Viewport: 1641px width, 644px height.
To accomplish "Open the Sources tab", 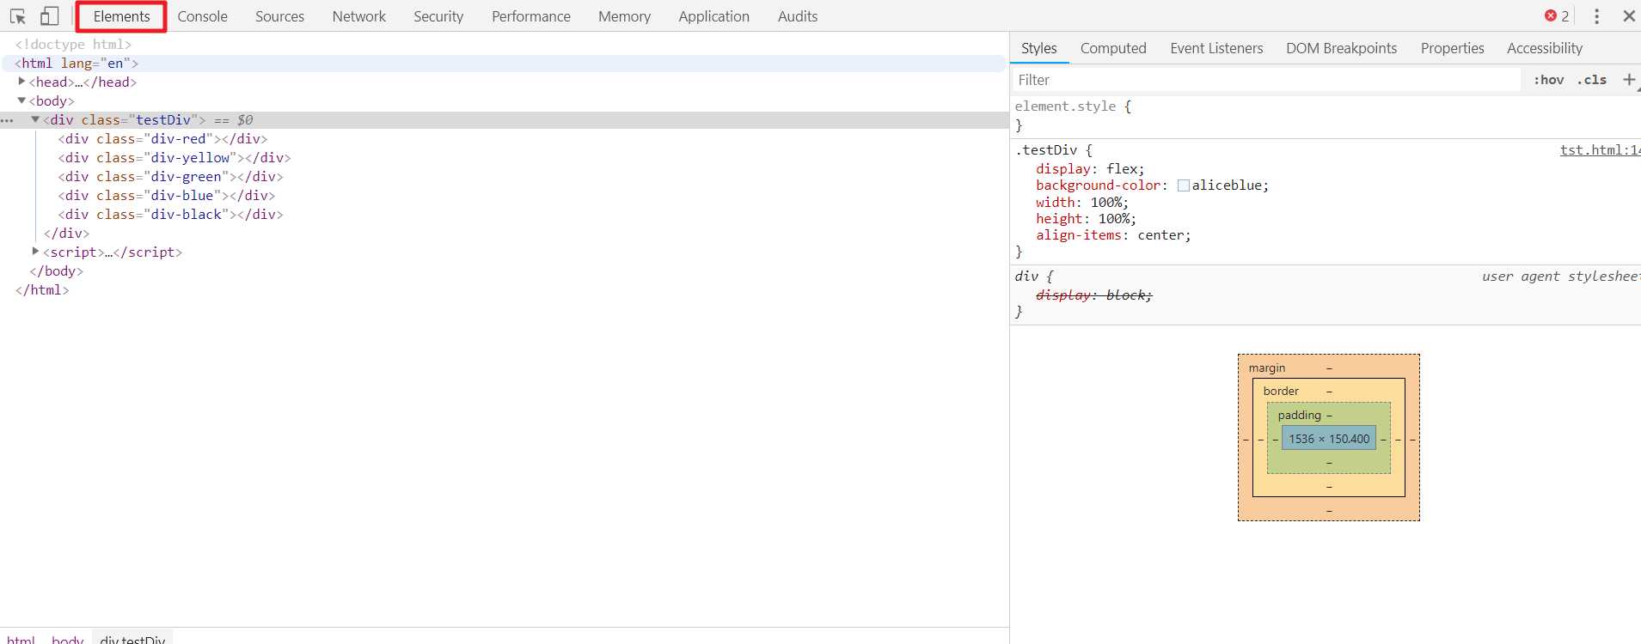I will tap(279, 16).
